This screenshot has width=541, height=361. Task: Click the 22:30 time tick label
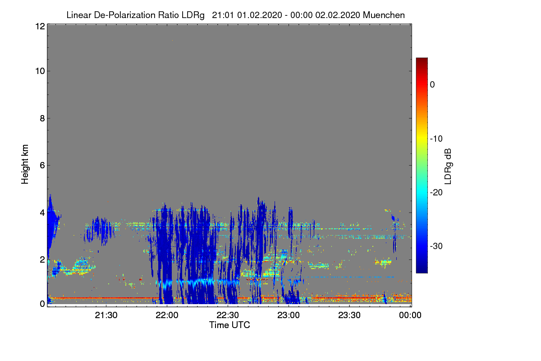click(228, 315)
